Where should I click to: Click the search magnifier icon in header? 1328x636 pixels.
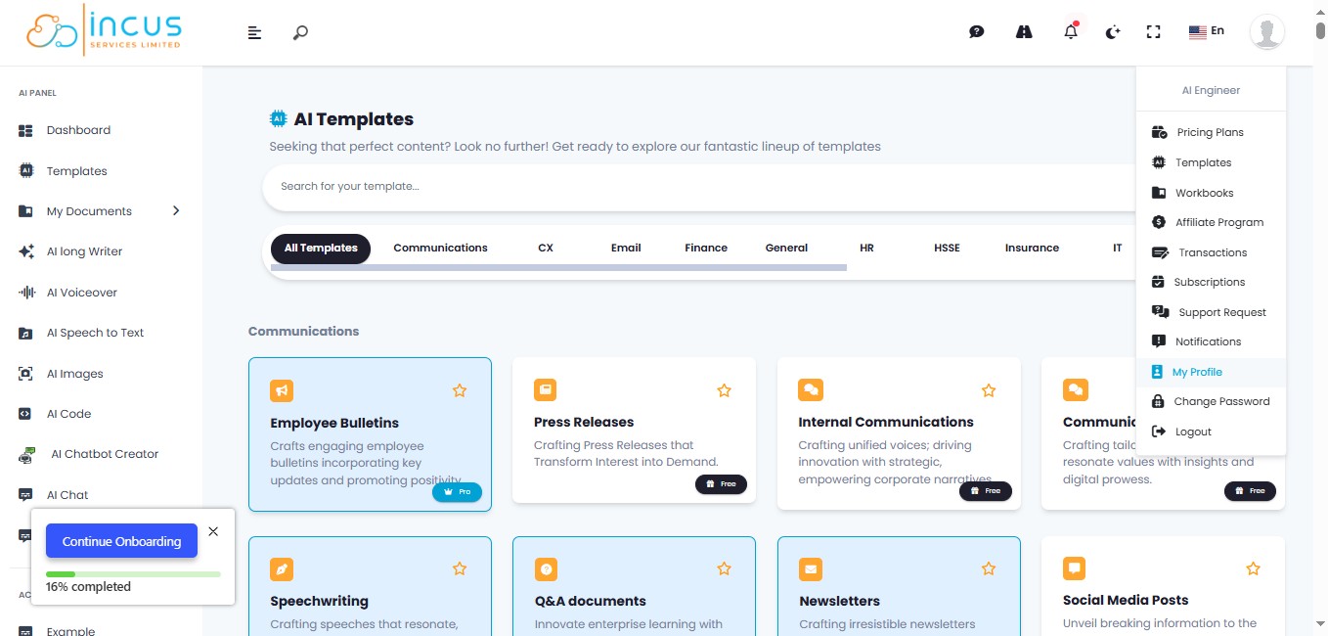[300, 32]
